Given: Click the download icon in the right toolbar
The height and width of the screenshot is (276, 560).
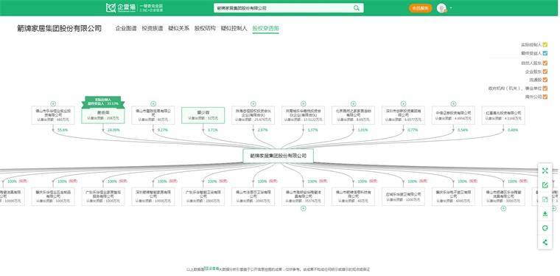Looking at the screenshot, I should click(545, 214).
